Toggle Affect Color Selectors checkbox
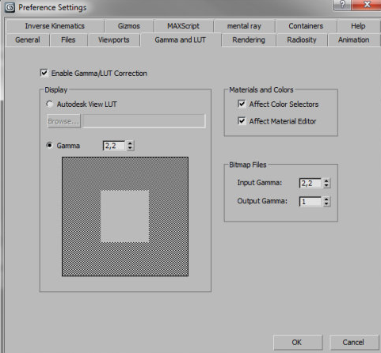The height and width of the screenshot is (353, 381). tap(242, 104)
